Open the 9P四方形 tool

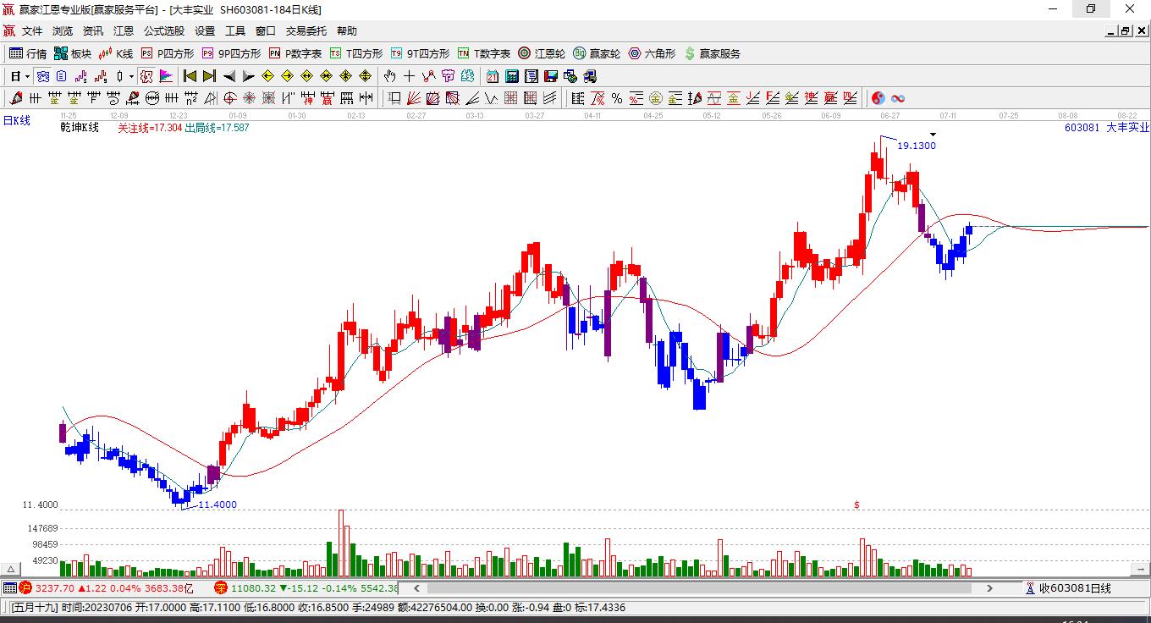point(231,53)
